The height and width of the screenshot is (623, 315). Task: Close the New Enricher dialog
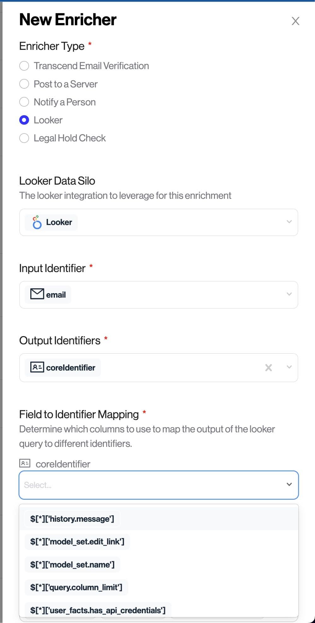click(x=295, y=21)
